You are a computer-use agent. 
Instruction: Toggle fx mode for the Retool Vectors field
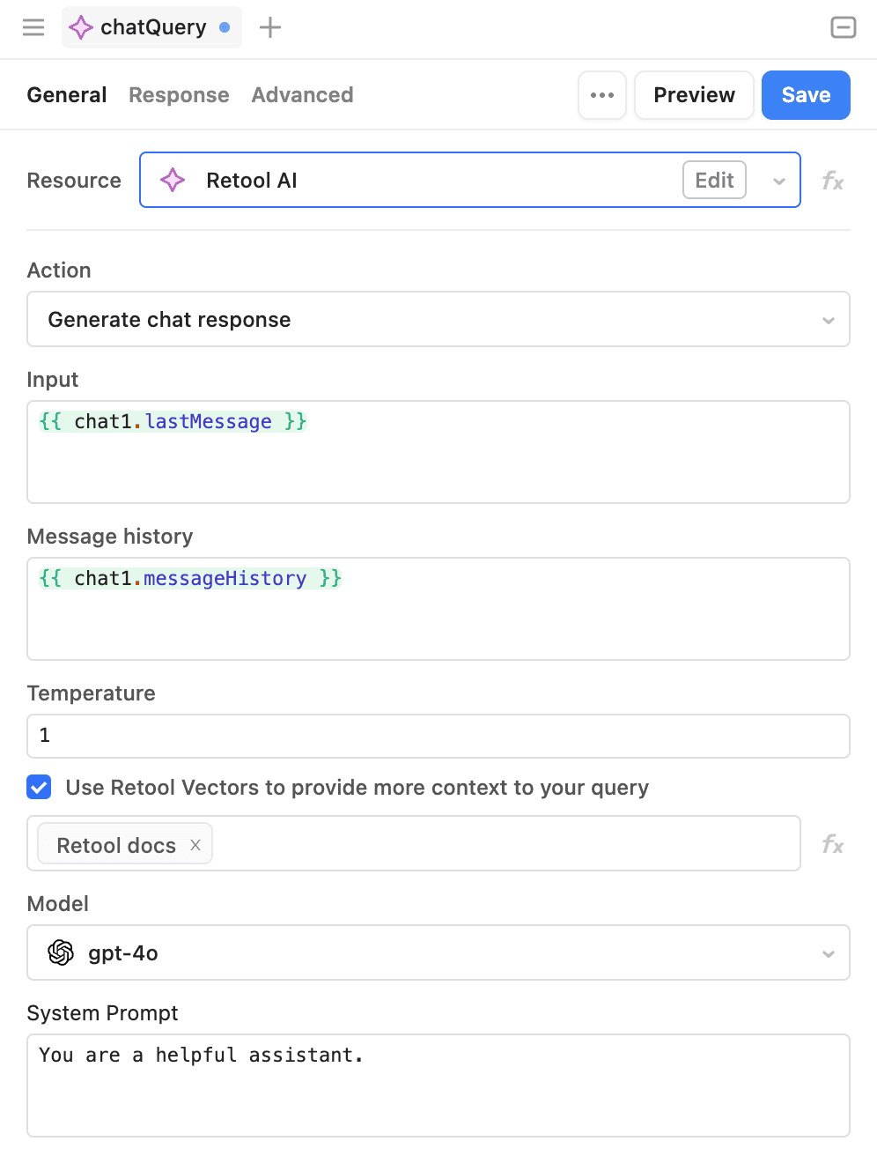pos(832,844)
